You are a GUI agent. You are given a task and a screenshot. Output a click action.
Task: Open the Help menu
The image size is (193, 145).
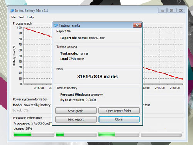[x=30, y=17]
